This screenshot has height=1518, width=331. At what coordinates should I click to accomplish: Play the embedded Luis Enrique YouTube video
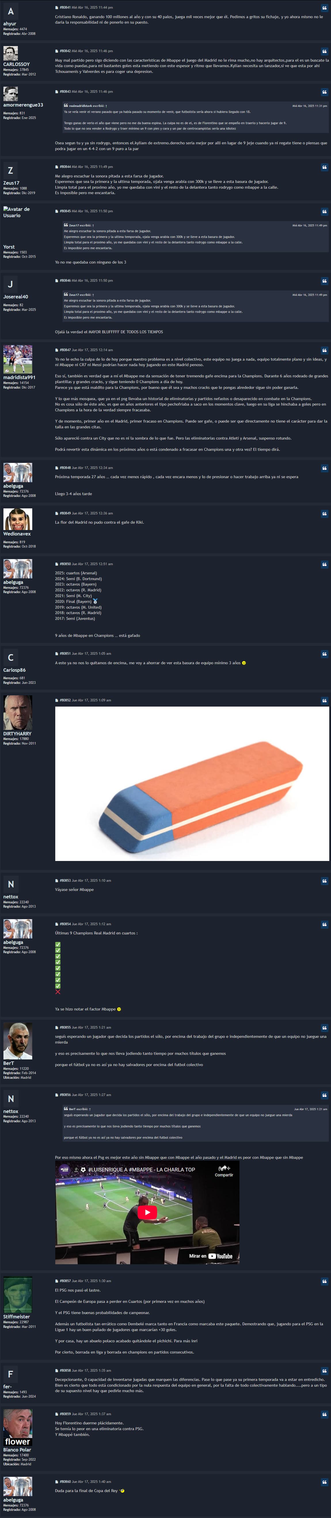(147, 1212)
